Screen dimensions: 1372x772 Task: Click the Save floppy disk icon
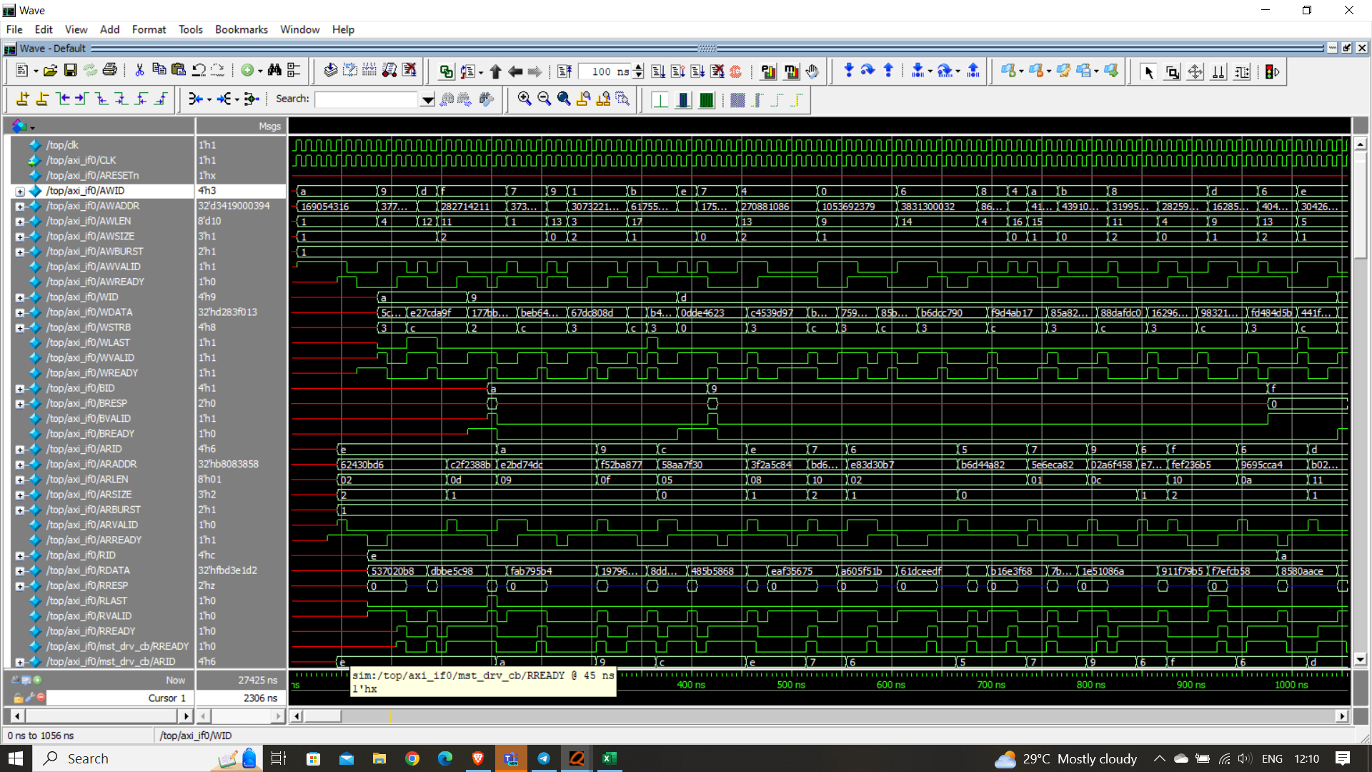(70, 71)
